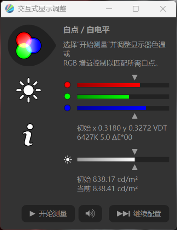Click the small sun luminance icon

(68, 159)
